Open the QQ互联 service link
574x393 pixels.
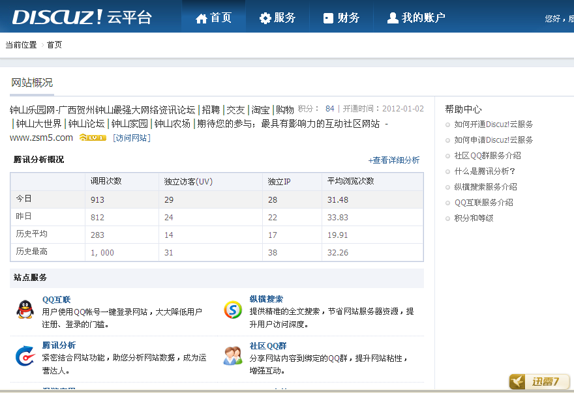tap(56, 300)
